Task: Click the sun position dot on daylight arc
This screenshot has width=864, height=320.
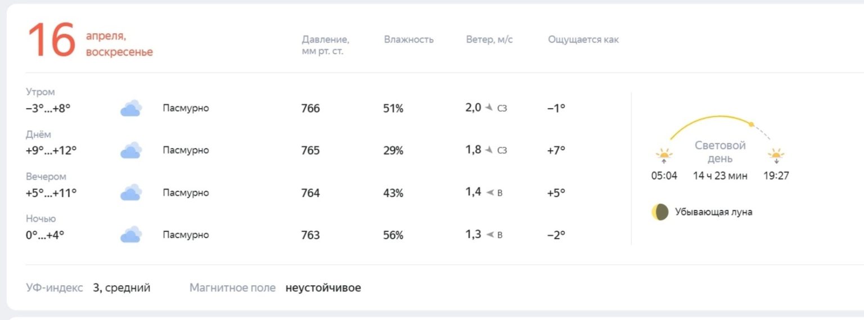Action: tap(751, 124)
